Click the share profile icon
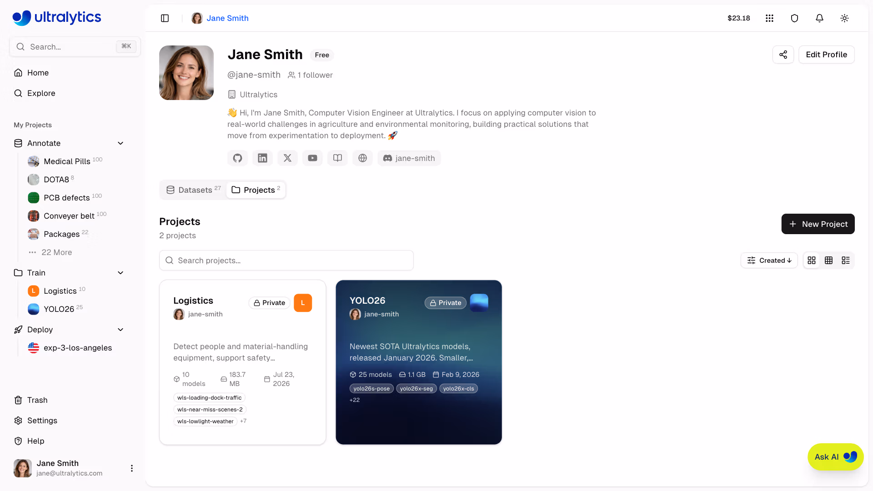Image resolution: width=873 pixels, height=491 pixels. pos(783,55)
